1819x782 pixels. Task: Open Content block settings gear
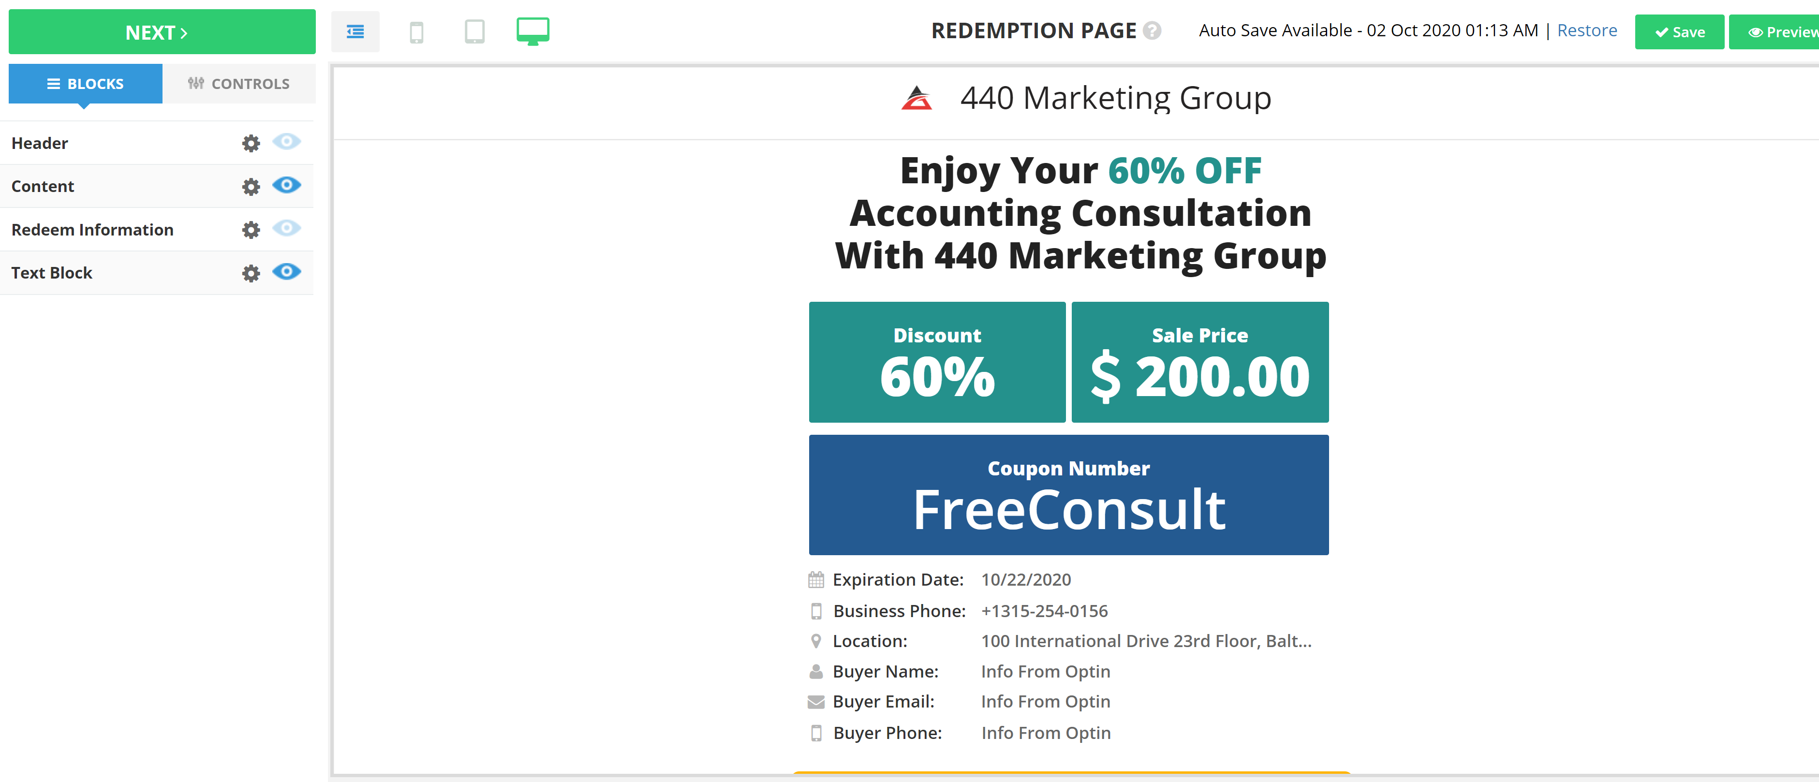click(x=251, y=186)
